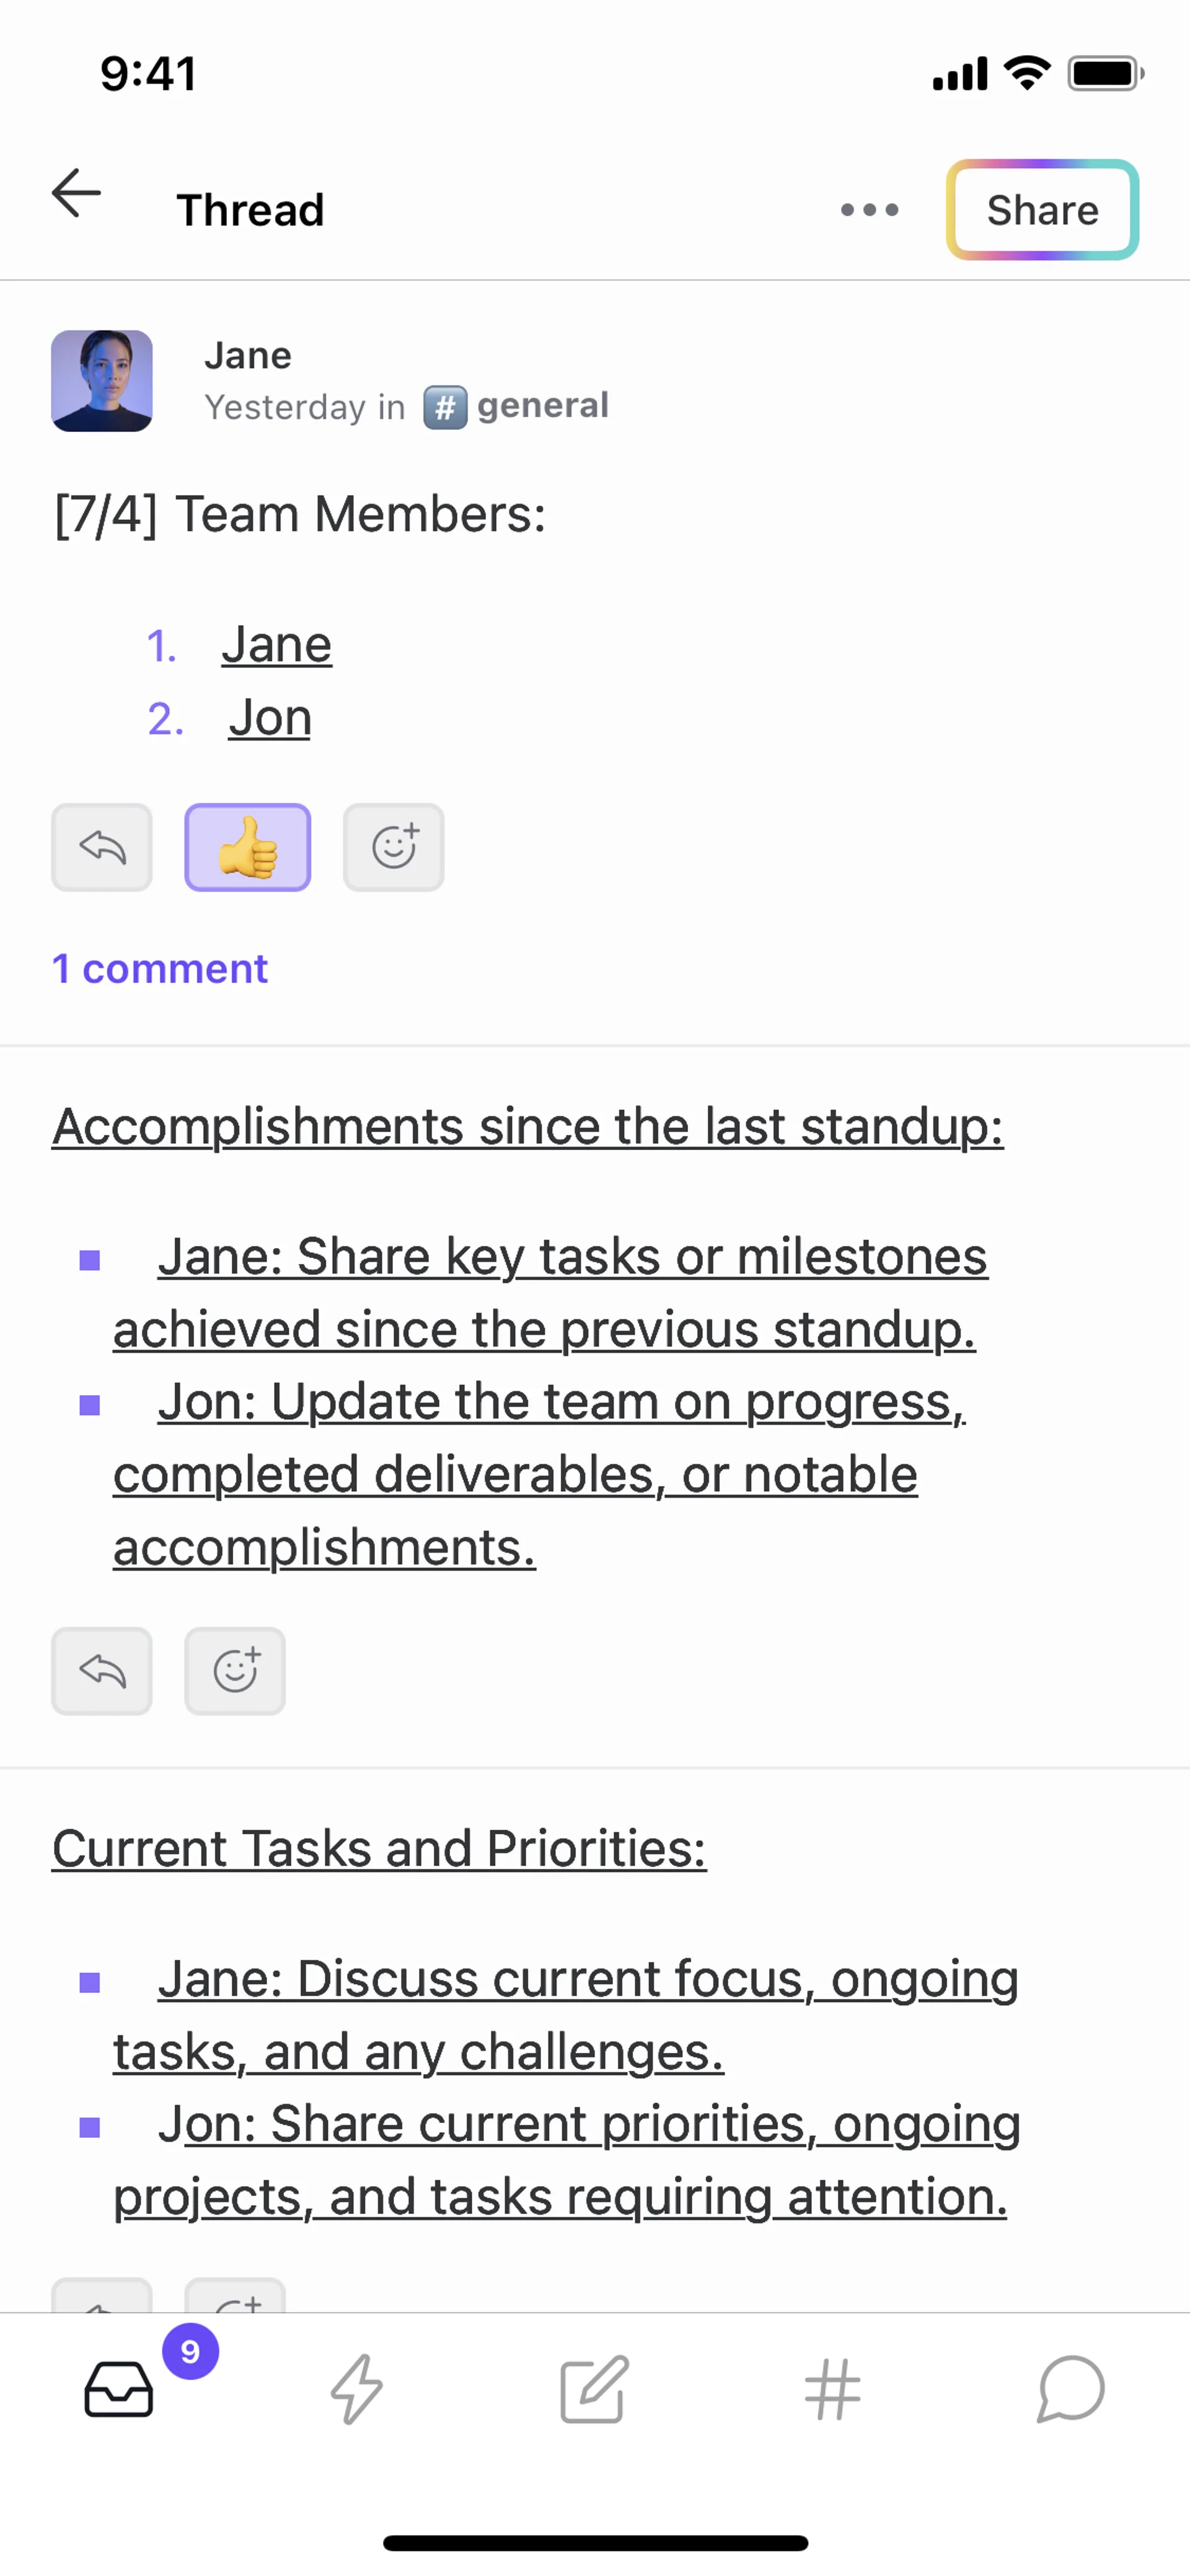Open the Inbox tab with 9 badge
Screen dimensions: 1190x2576
[119, 2388]
